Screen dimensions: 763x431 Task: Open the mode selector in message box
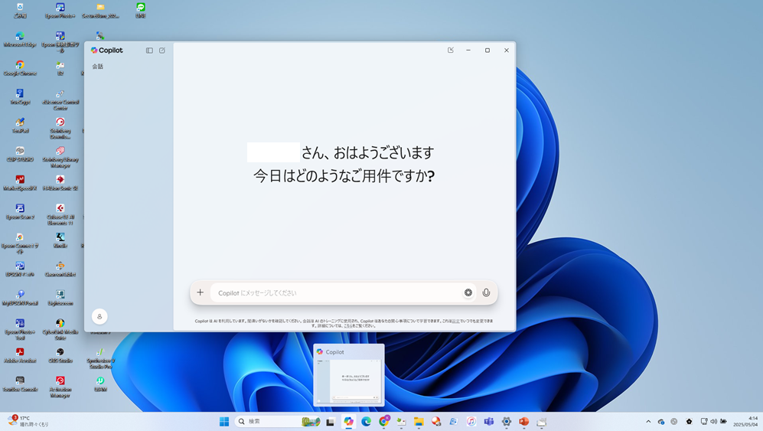[468, 292]
